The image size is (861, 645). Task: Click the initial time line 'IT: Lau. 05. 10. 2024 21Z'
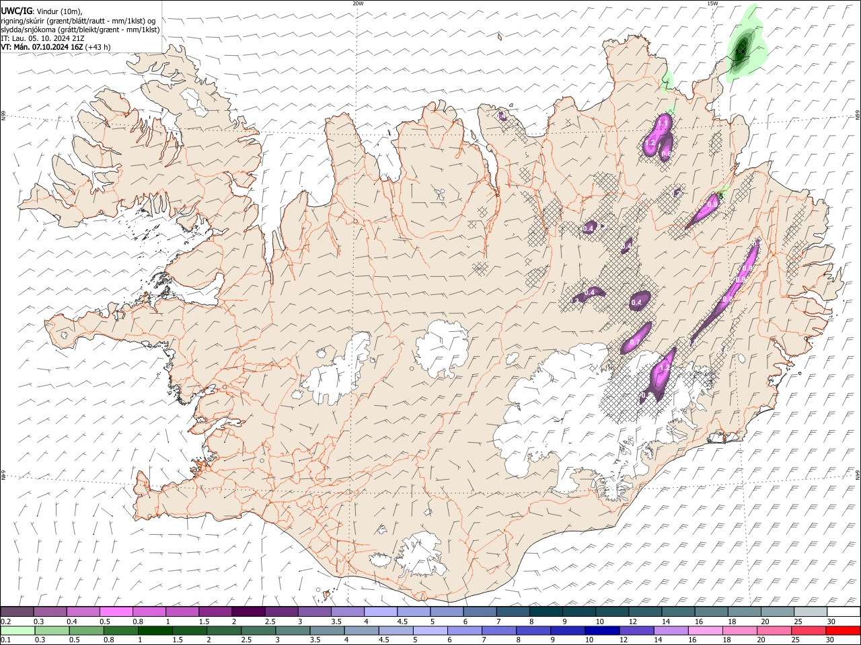click(42, 38)
